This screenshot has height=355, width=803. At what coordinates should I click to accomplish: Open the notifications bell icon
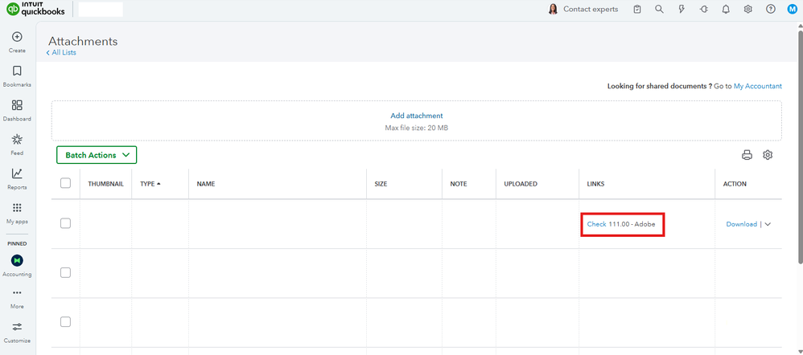tap(726, 10)
